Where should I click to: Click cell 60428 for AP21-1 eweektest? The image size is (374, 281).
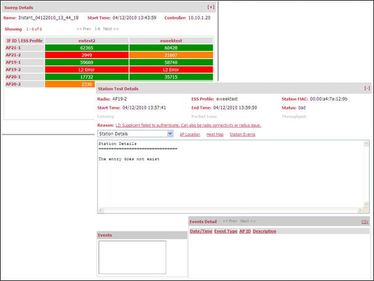pos(171,48)
